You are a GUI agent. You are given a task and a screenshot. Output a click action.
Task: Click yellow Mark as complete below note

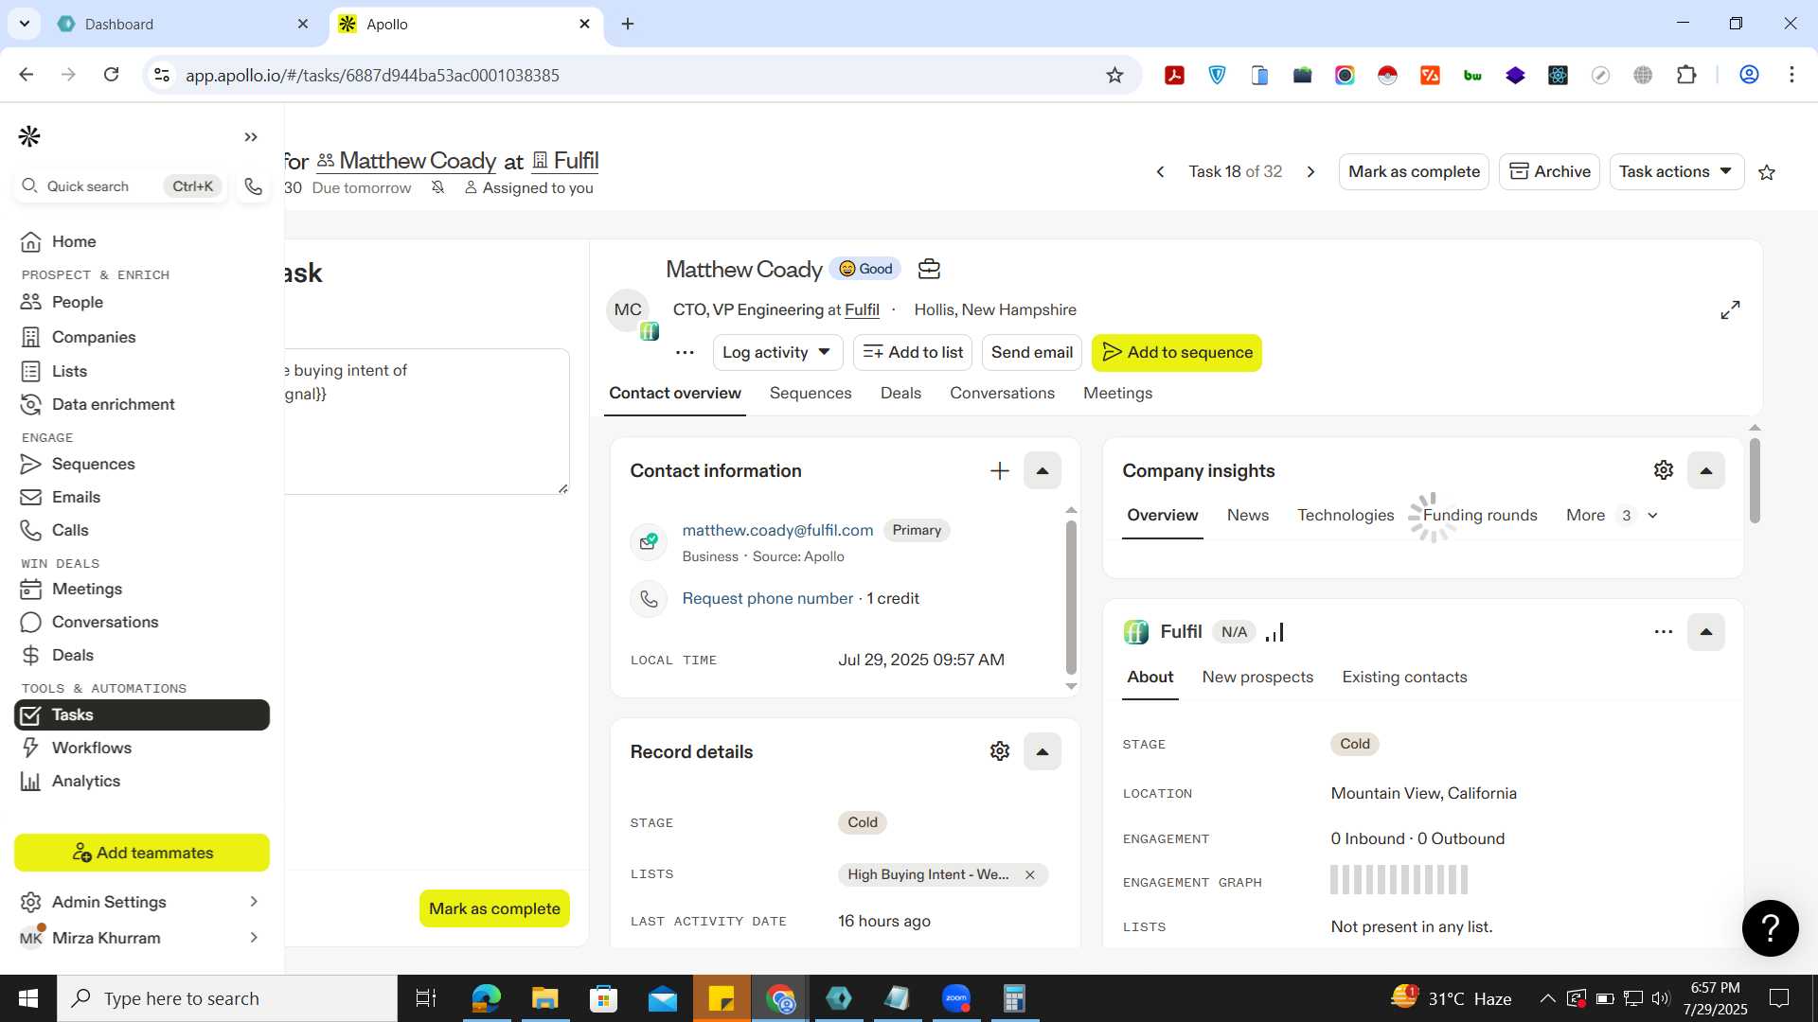(494, 909)
